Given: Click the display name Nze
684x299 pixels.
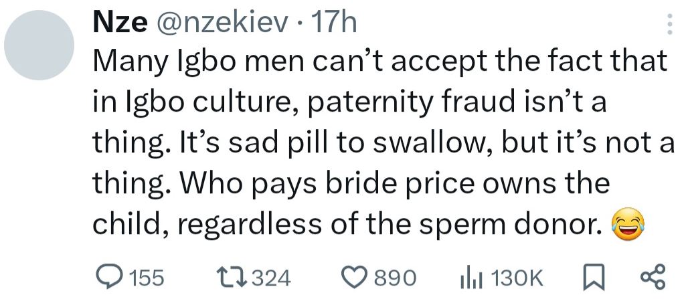Looking at the screenshot, I should [120, 24].
